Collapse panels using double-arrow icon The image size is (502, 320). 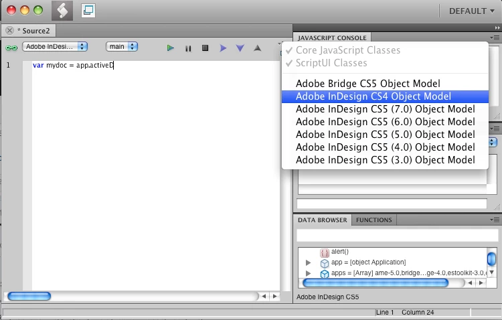click(x=497, y=28)
